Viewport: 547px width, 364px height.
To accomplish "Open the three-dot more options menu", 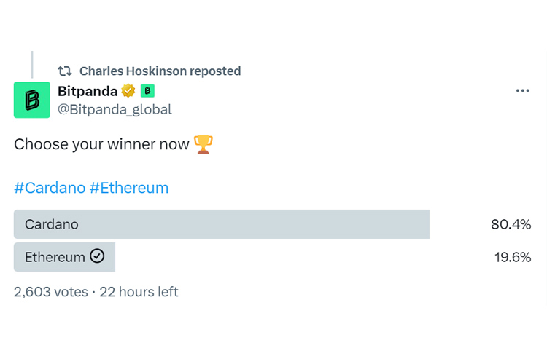I will [x=522, y=91].
